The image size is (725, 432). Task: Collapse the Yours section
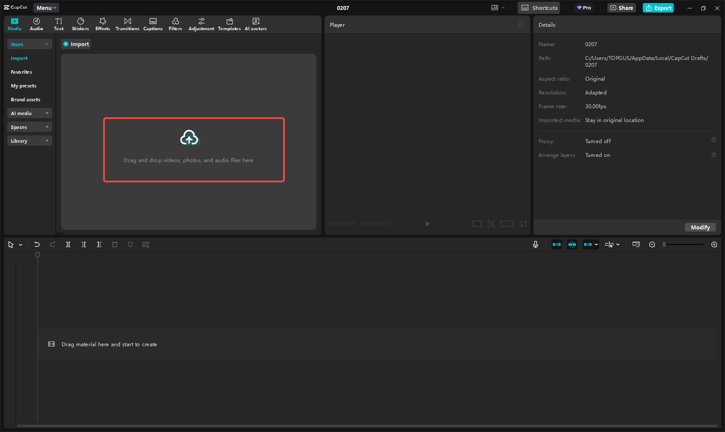point(29,44)
